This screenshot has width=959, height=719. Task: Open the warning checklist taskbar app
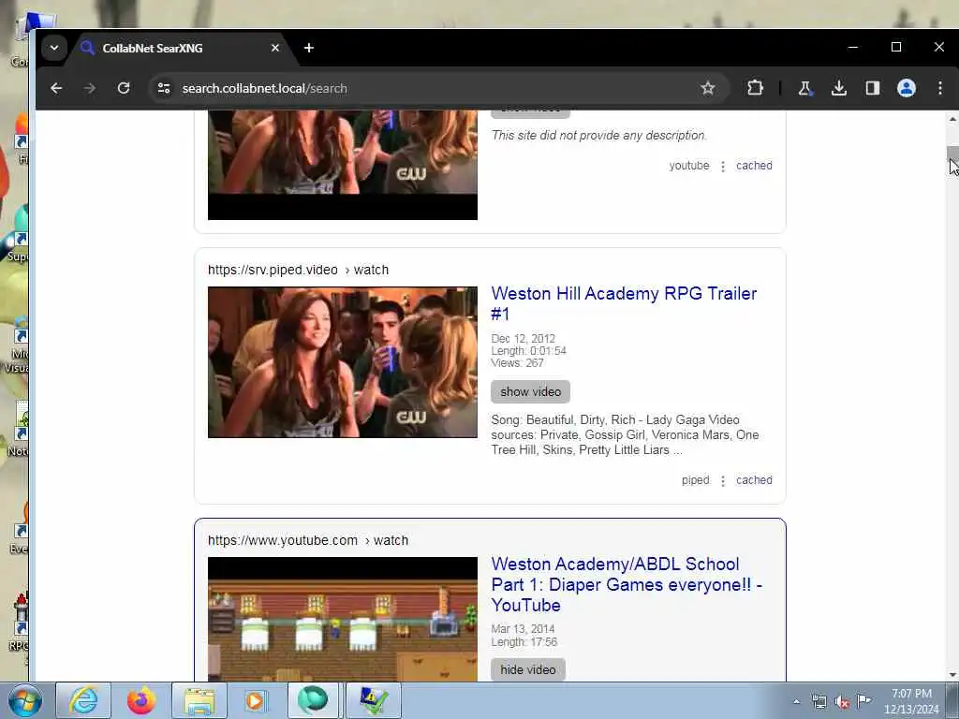tap(373, 700)
